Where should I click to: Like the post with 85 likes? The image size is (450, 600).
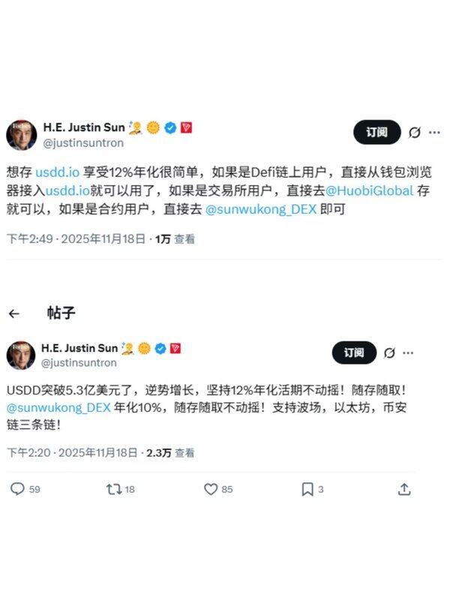211,489
